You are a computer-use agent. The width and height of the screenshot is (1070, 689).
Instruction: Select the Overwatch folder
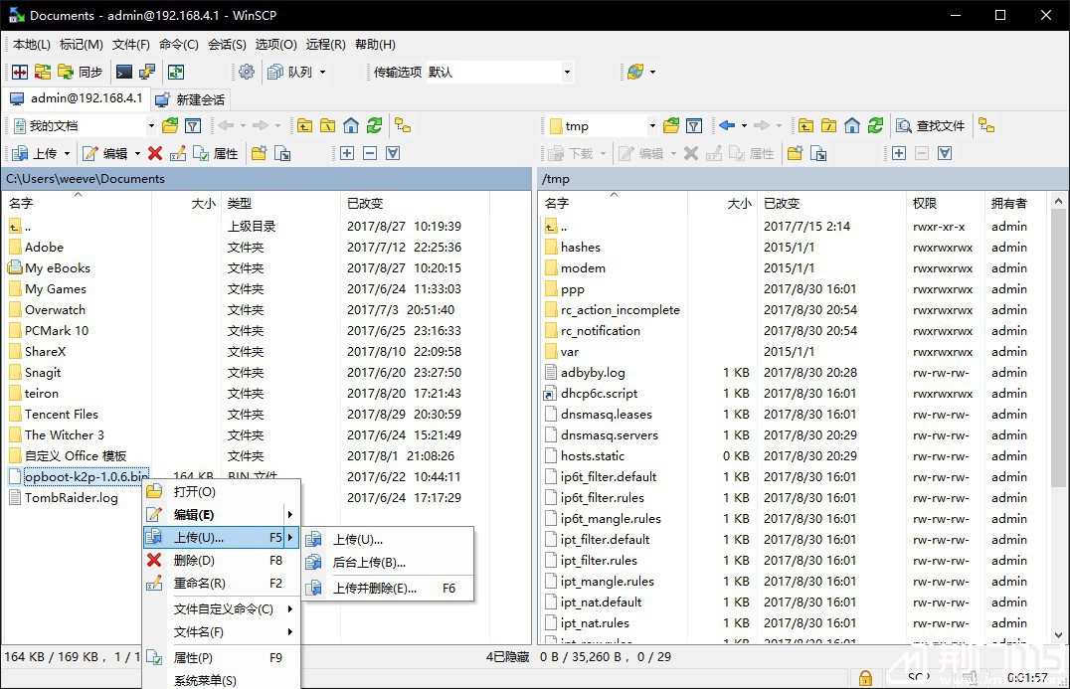56,310
